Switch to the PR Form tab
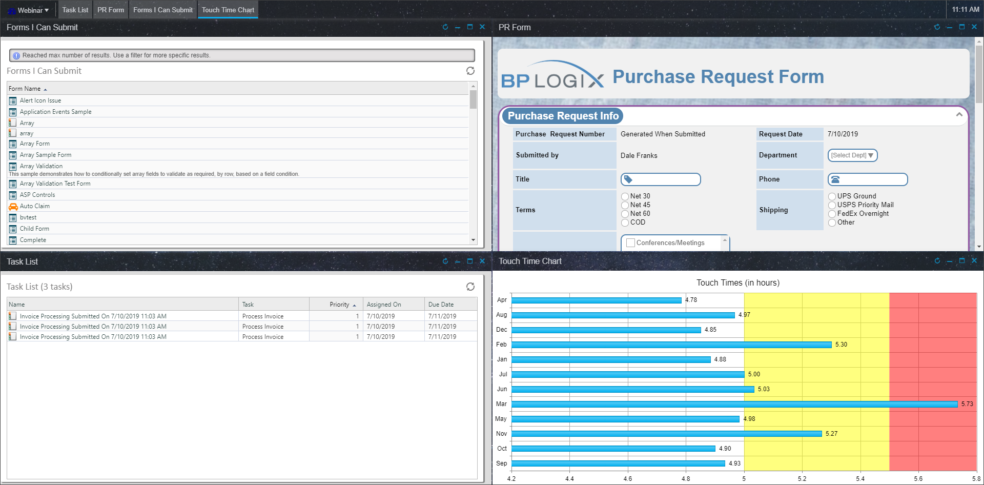Image resolution: width=984 pixels, height=485 pixels. click(x=111, y=10)
